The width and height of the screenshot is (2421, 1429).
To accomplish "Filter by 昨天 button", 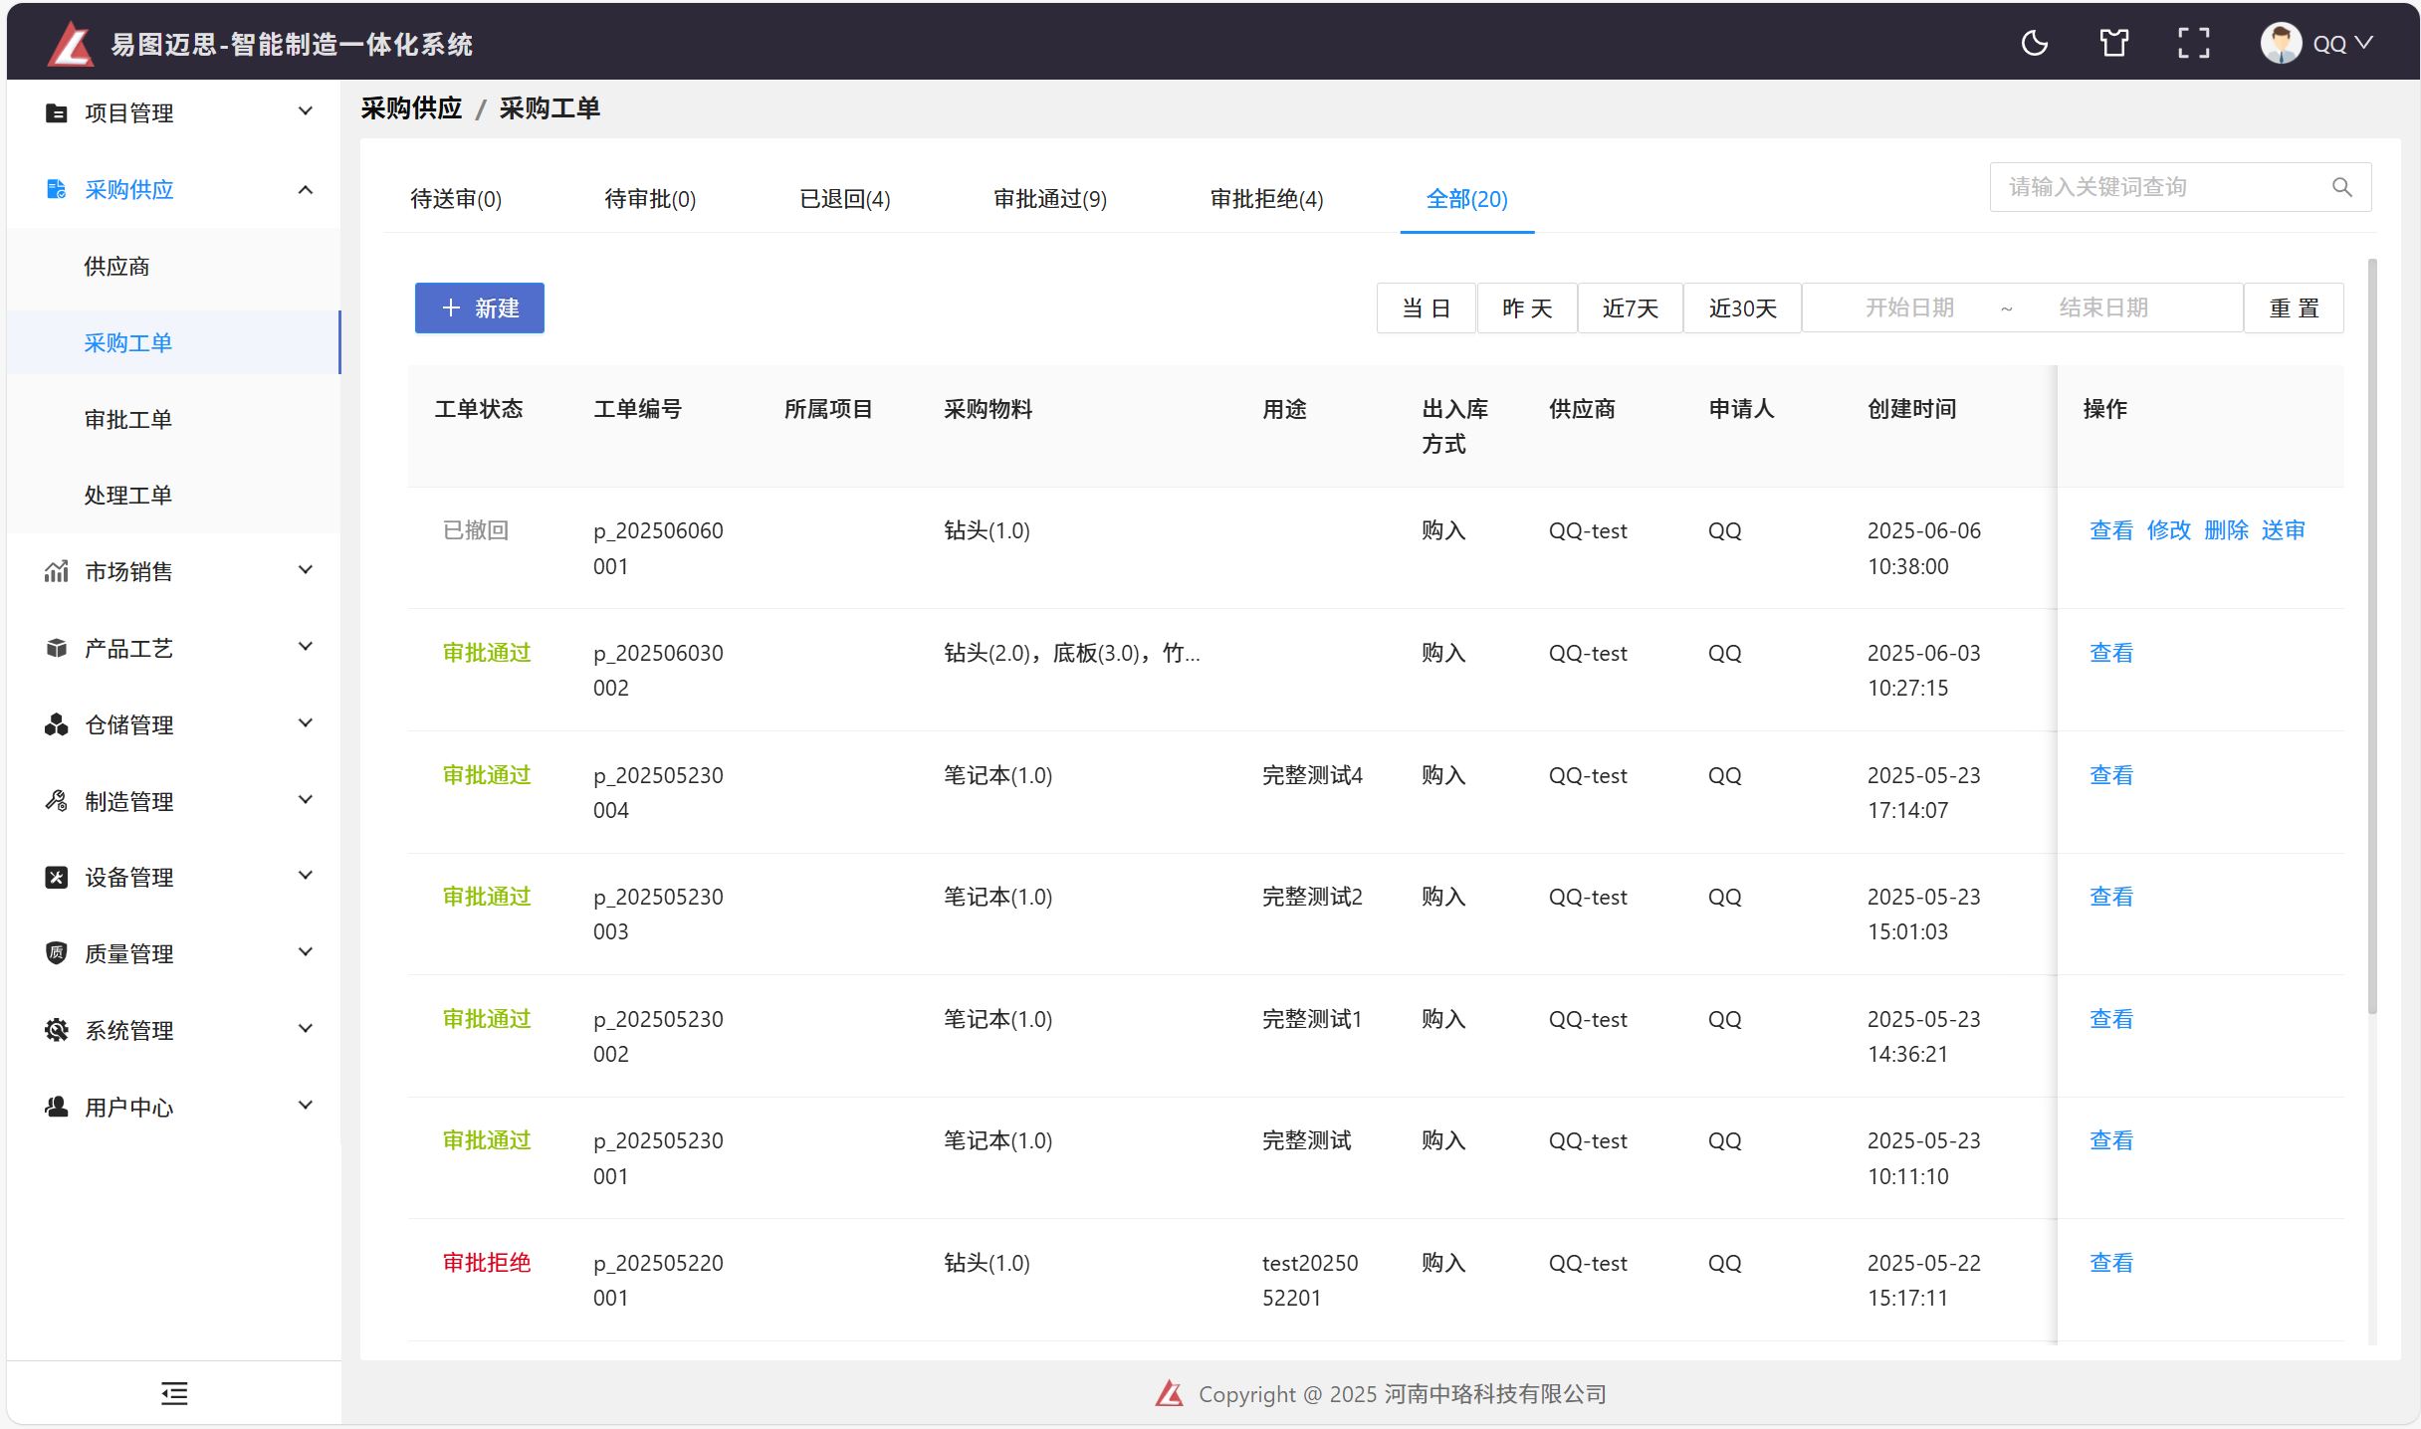I will click(x=1527, y=308).
